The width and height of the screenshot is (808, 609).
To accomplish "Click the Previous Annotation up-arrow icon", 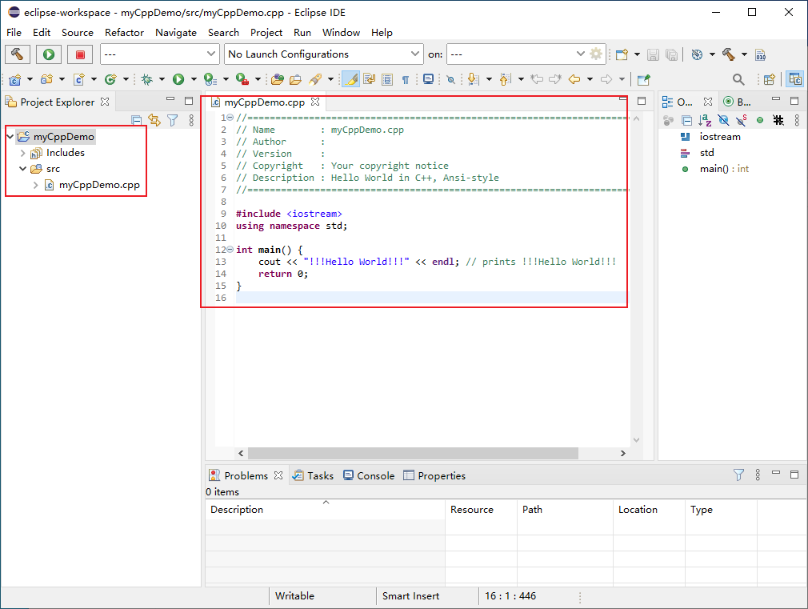I will click(x=505, y=79).
